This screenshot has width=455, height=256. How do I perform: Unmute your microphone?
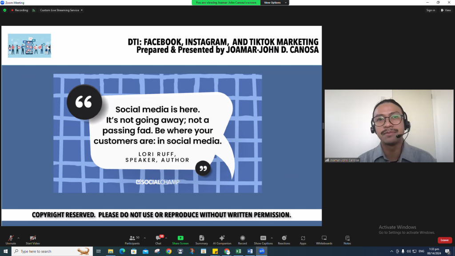pos(10,240)
